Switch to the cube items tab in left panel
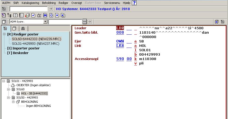 point(14,28)
